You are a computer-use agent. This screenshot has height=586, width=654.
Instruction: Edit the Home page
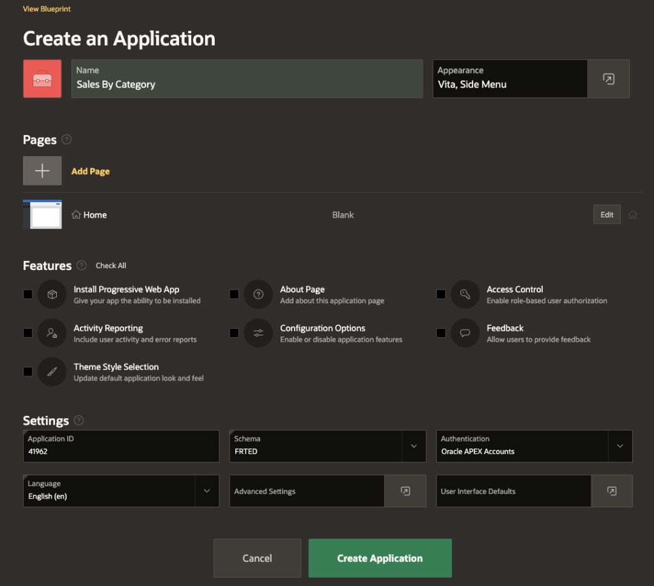coord(607,215)
